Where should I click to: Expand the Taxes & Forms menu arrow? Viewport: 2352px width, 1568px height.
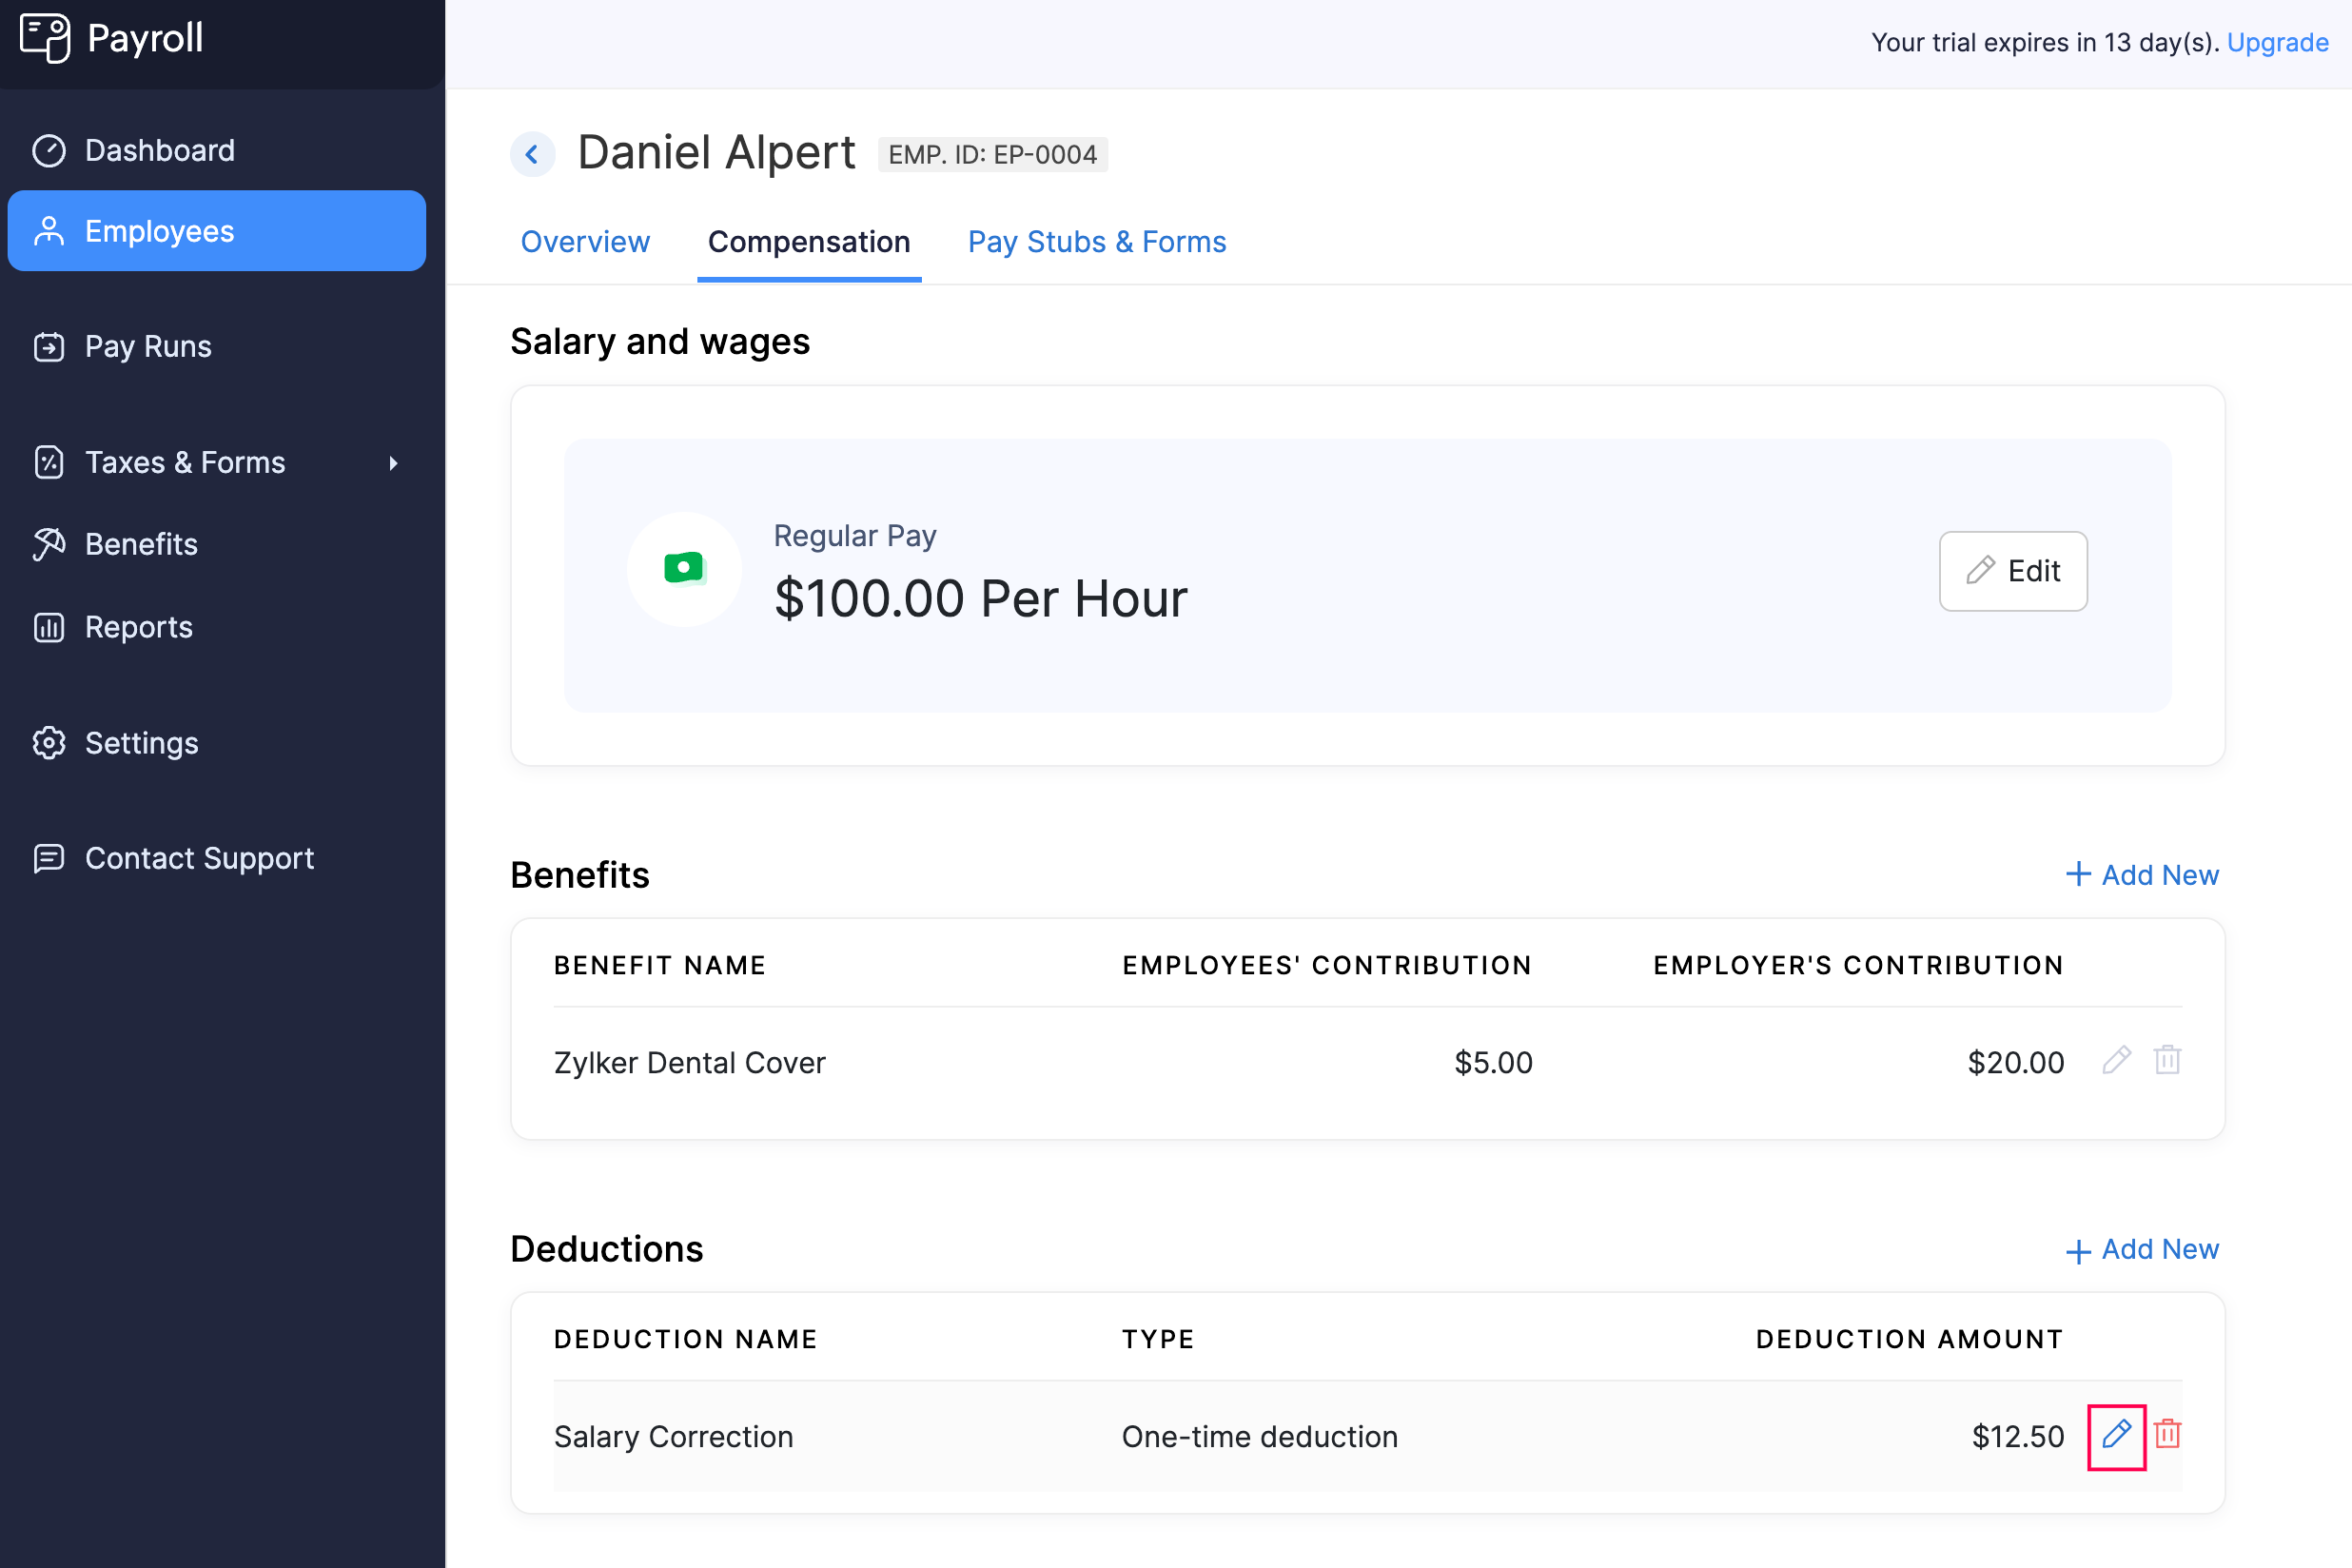pos(394,462)
